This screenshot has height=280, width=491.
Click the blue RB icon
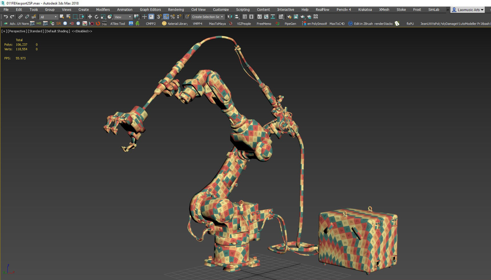click(x=131, y=23)
